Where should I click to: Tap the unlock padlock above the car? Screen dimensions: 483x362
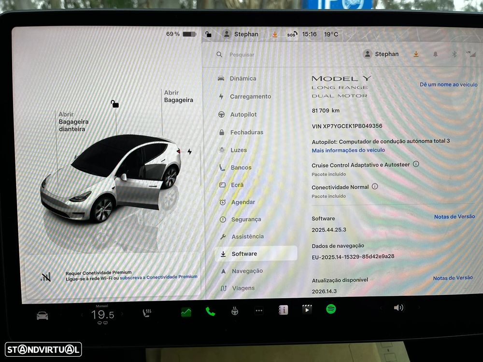pyautogui.click(x=114, y=104)
